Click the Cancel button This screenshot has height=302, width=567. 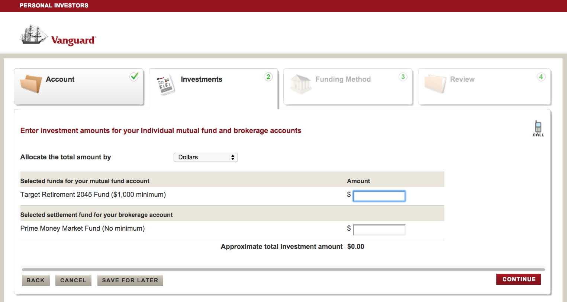tap(73, 280)
